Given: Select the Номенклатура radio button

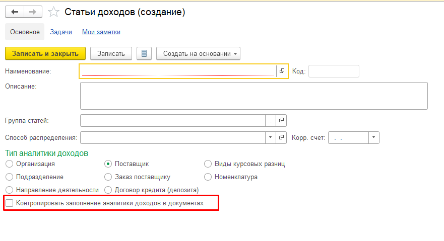Looking at the screenshot, I should (208, 177).
